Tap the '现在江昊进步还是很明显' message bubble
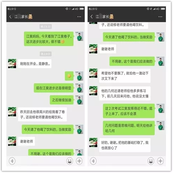Viewport: 173px width, 173px height. (54, 88)
